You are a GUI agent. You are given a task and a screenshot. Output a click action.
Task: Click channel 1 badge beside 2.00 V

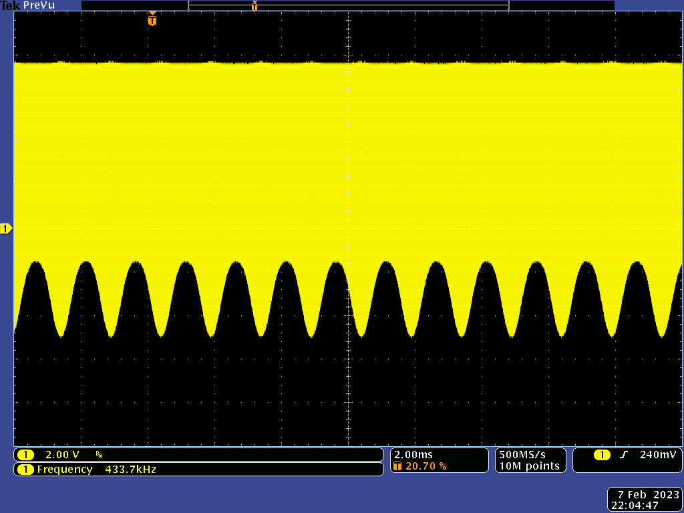pyautogui.click(x=25, y=455)
